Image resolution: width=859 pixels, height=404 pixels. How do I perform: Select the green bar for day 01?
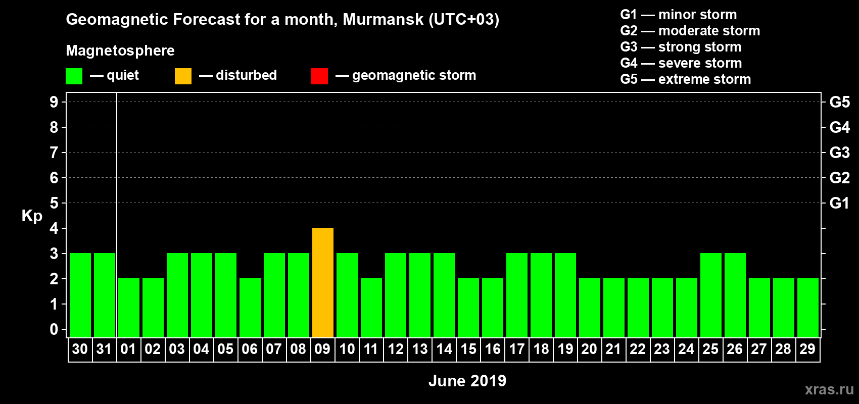pos(129,308)
